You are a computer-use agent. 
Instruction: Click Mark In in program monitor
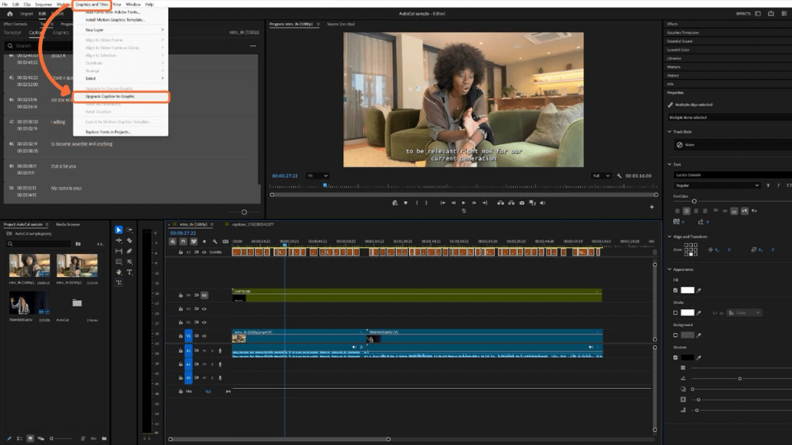(417, 203)
